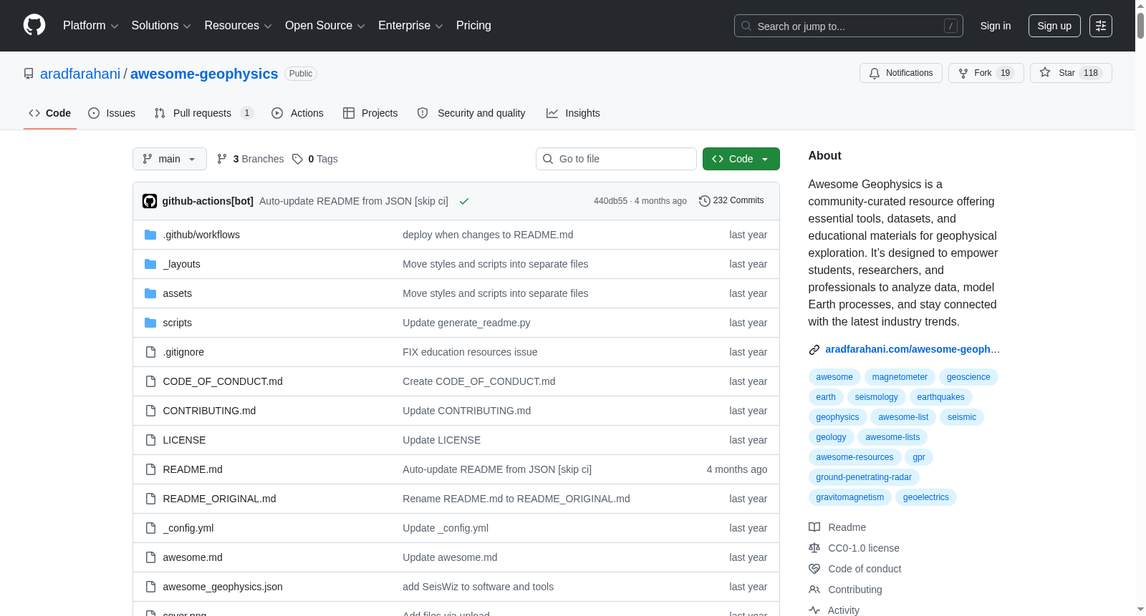
Task: Click the Activity pulse icon
Action: click(x=814, y=610)
